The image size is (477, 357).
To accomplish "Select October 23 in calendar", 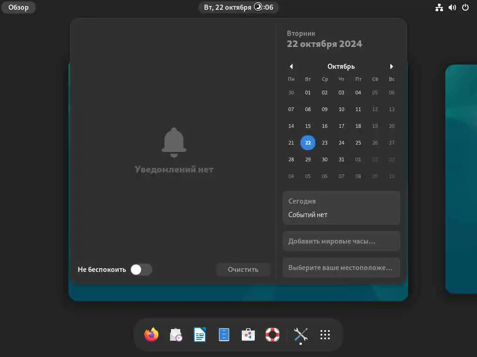I will click(x=325, y=143).
